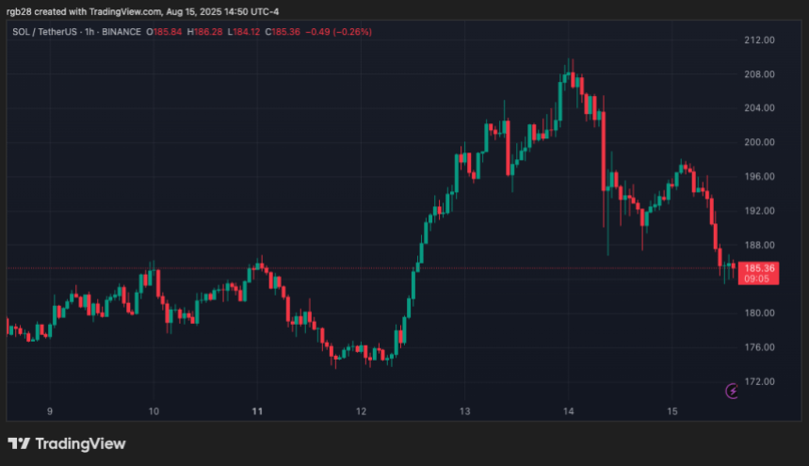Click date label 15 on time axis

click(x=671, y=410)
